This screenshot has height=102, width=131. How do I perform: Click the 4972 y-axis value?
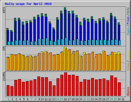coord(4,10)
